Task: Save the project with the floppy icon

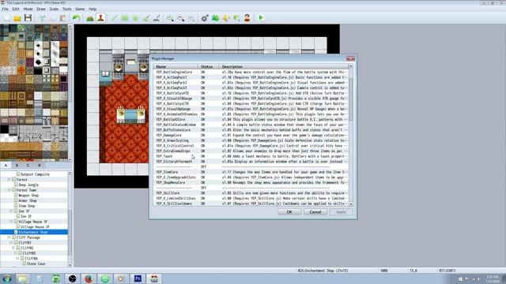Action: coord(28,18)
